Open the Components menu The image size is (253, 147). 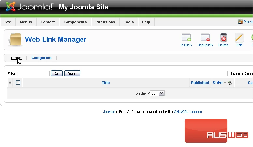(x=75, y=22)
